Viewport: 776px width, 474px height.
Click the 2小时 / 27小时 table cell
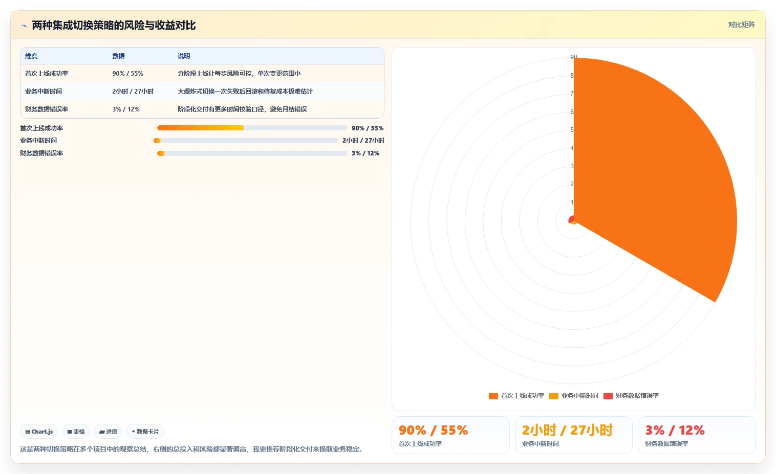(x=133, y=92)
